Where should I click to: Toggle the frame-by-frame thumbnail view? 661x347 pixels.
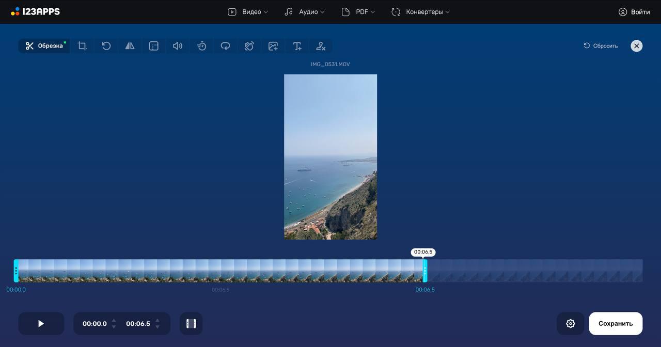tap(191, 323)
